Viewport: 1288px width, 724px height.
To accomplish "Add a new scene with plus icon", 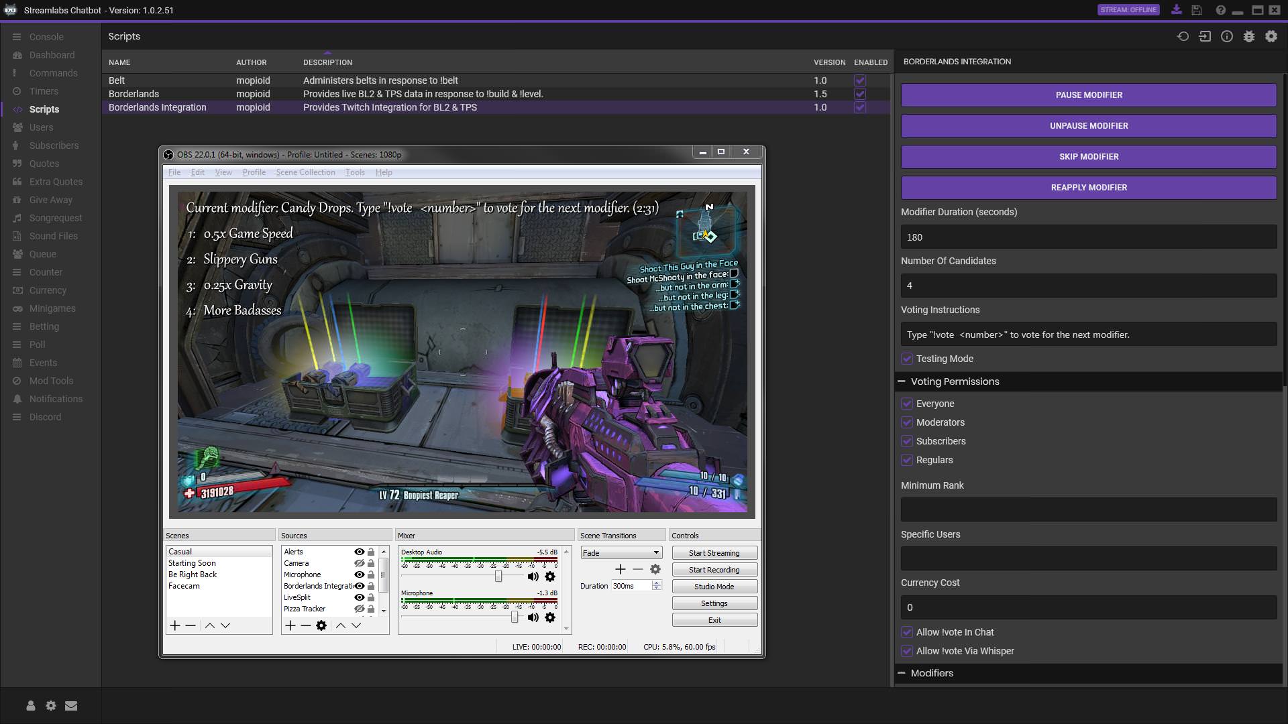I will click(x=175, y=625).
